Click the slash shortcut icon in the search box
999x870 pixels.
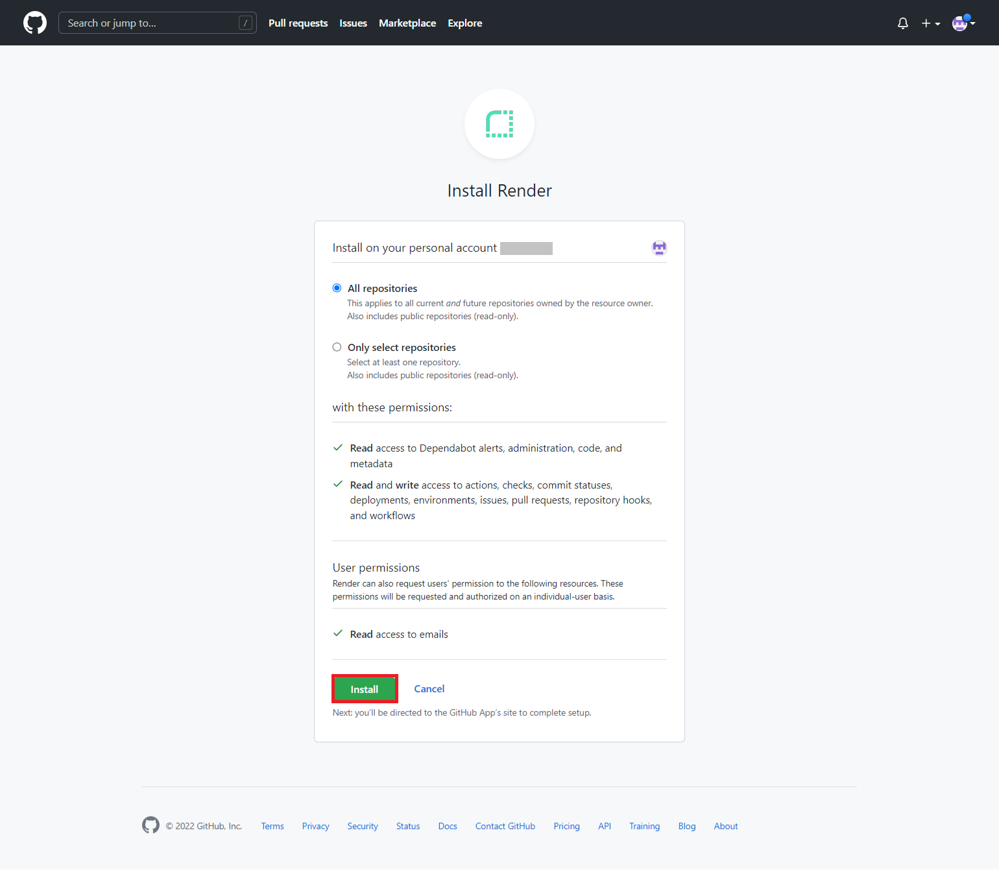[x=245, y=23]
